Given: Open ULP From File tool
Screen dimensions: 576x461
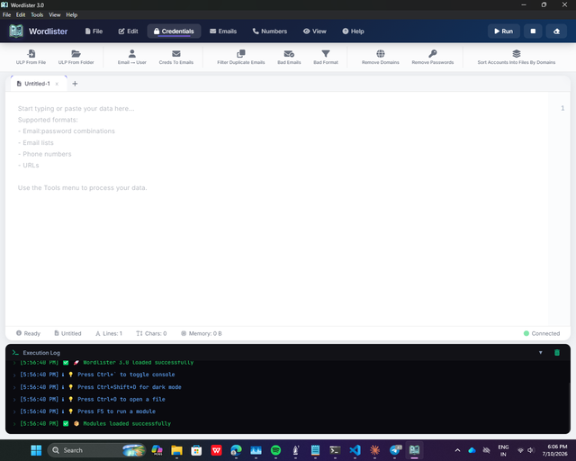Looking at the screenshot, I should [x=31, y=57].
